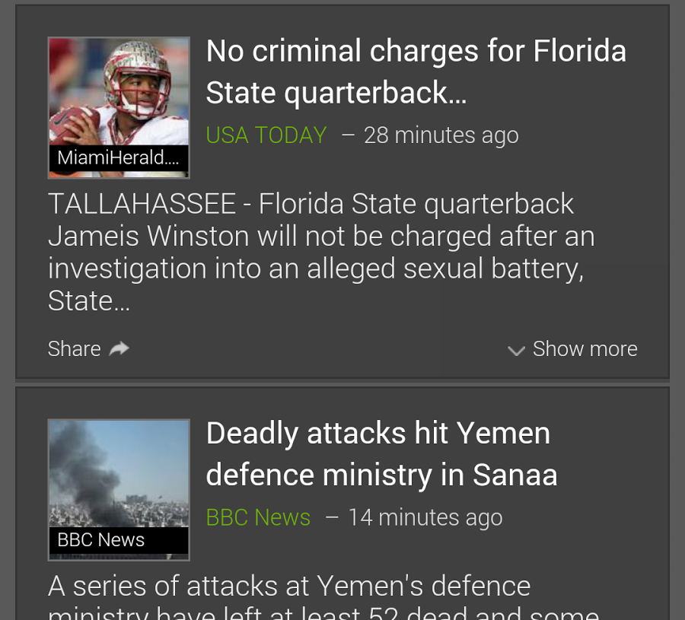Select the USA TODAY source link
Image resolution: width=685 pixels, height=620 pixels.
[x=266, y=135]
